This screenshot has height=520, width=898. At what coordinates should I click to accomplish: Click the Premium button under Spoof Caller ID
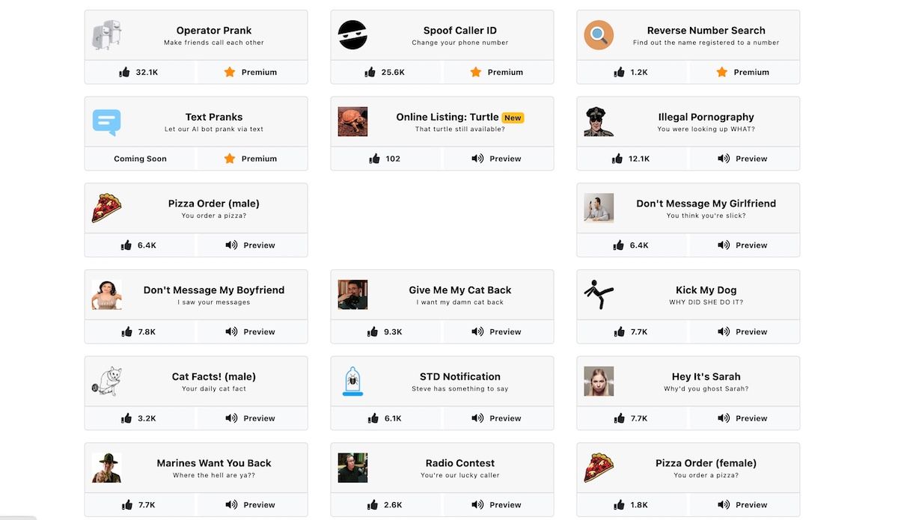[496, 73]
